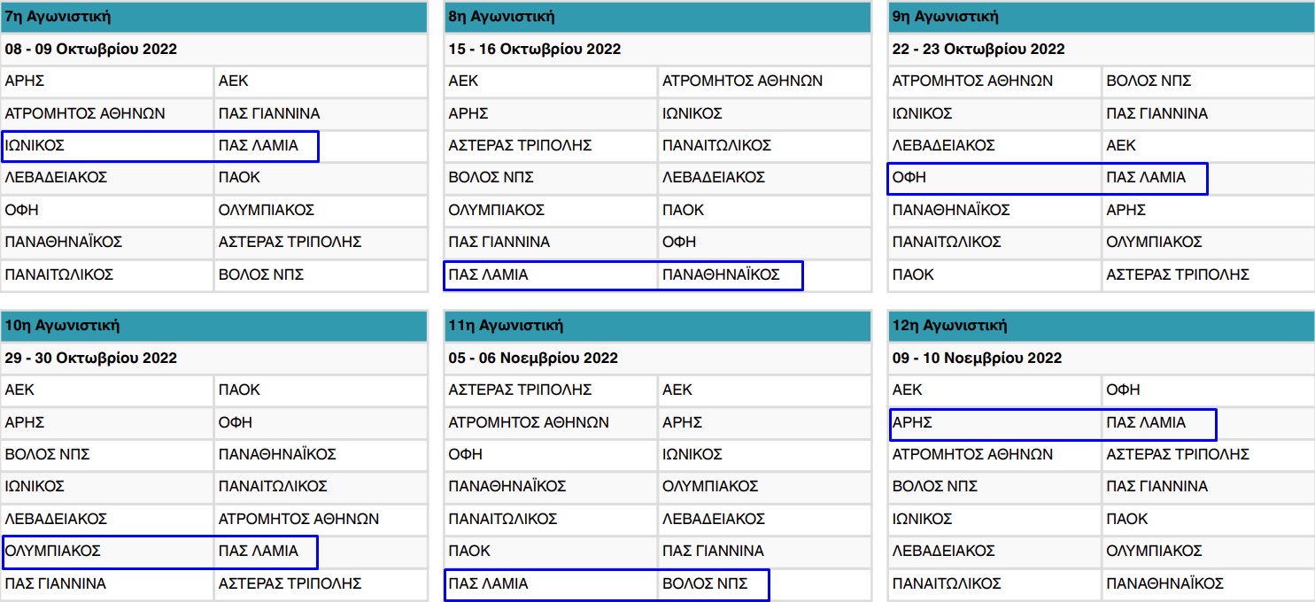1315x602 pixels.
Task: Select date row 09 - 10 Νοεμβρίου 2022
Action: point(977,358)
